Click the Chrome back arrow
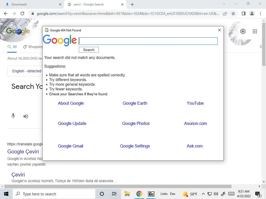This screenshot has width=266, height=199. click(x=6, y=13)
